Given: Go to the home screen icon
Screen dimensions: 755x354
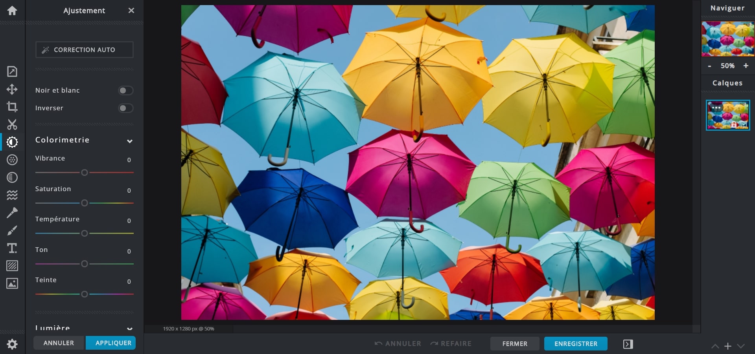Looking at the screenshot, I should tap(12, 11).
